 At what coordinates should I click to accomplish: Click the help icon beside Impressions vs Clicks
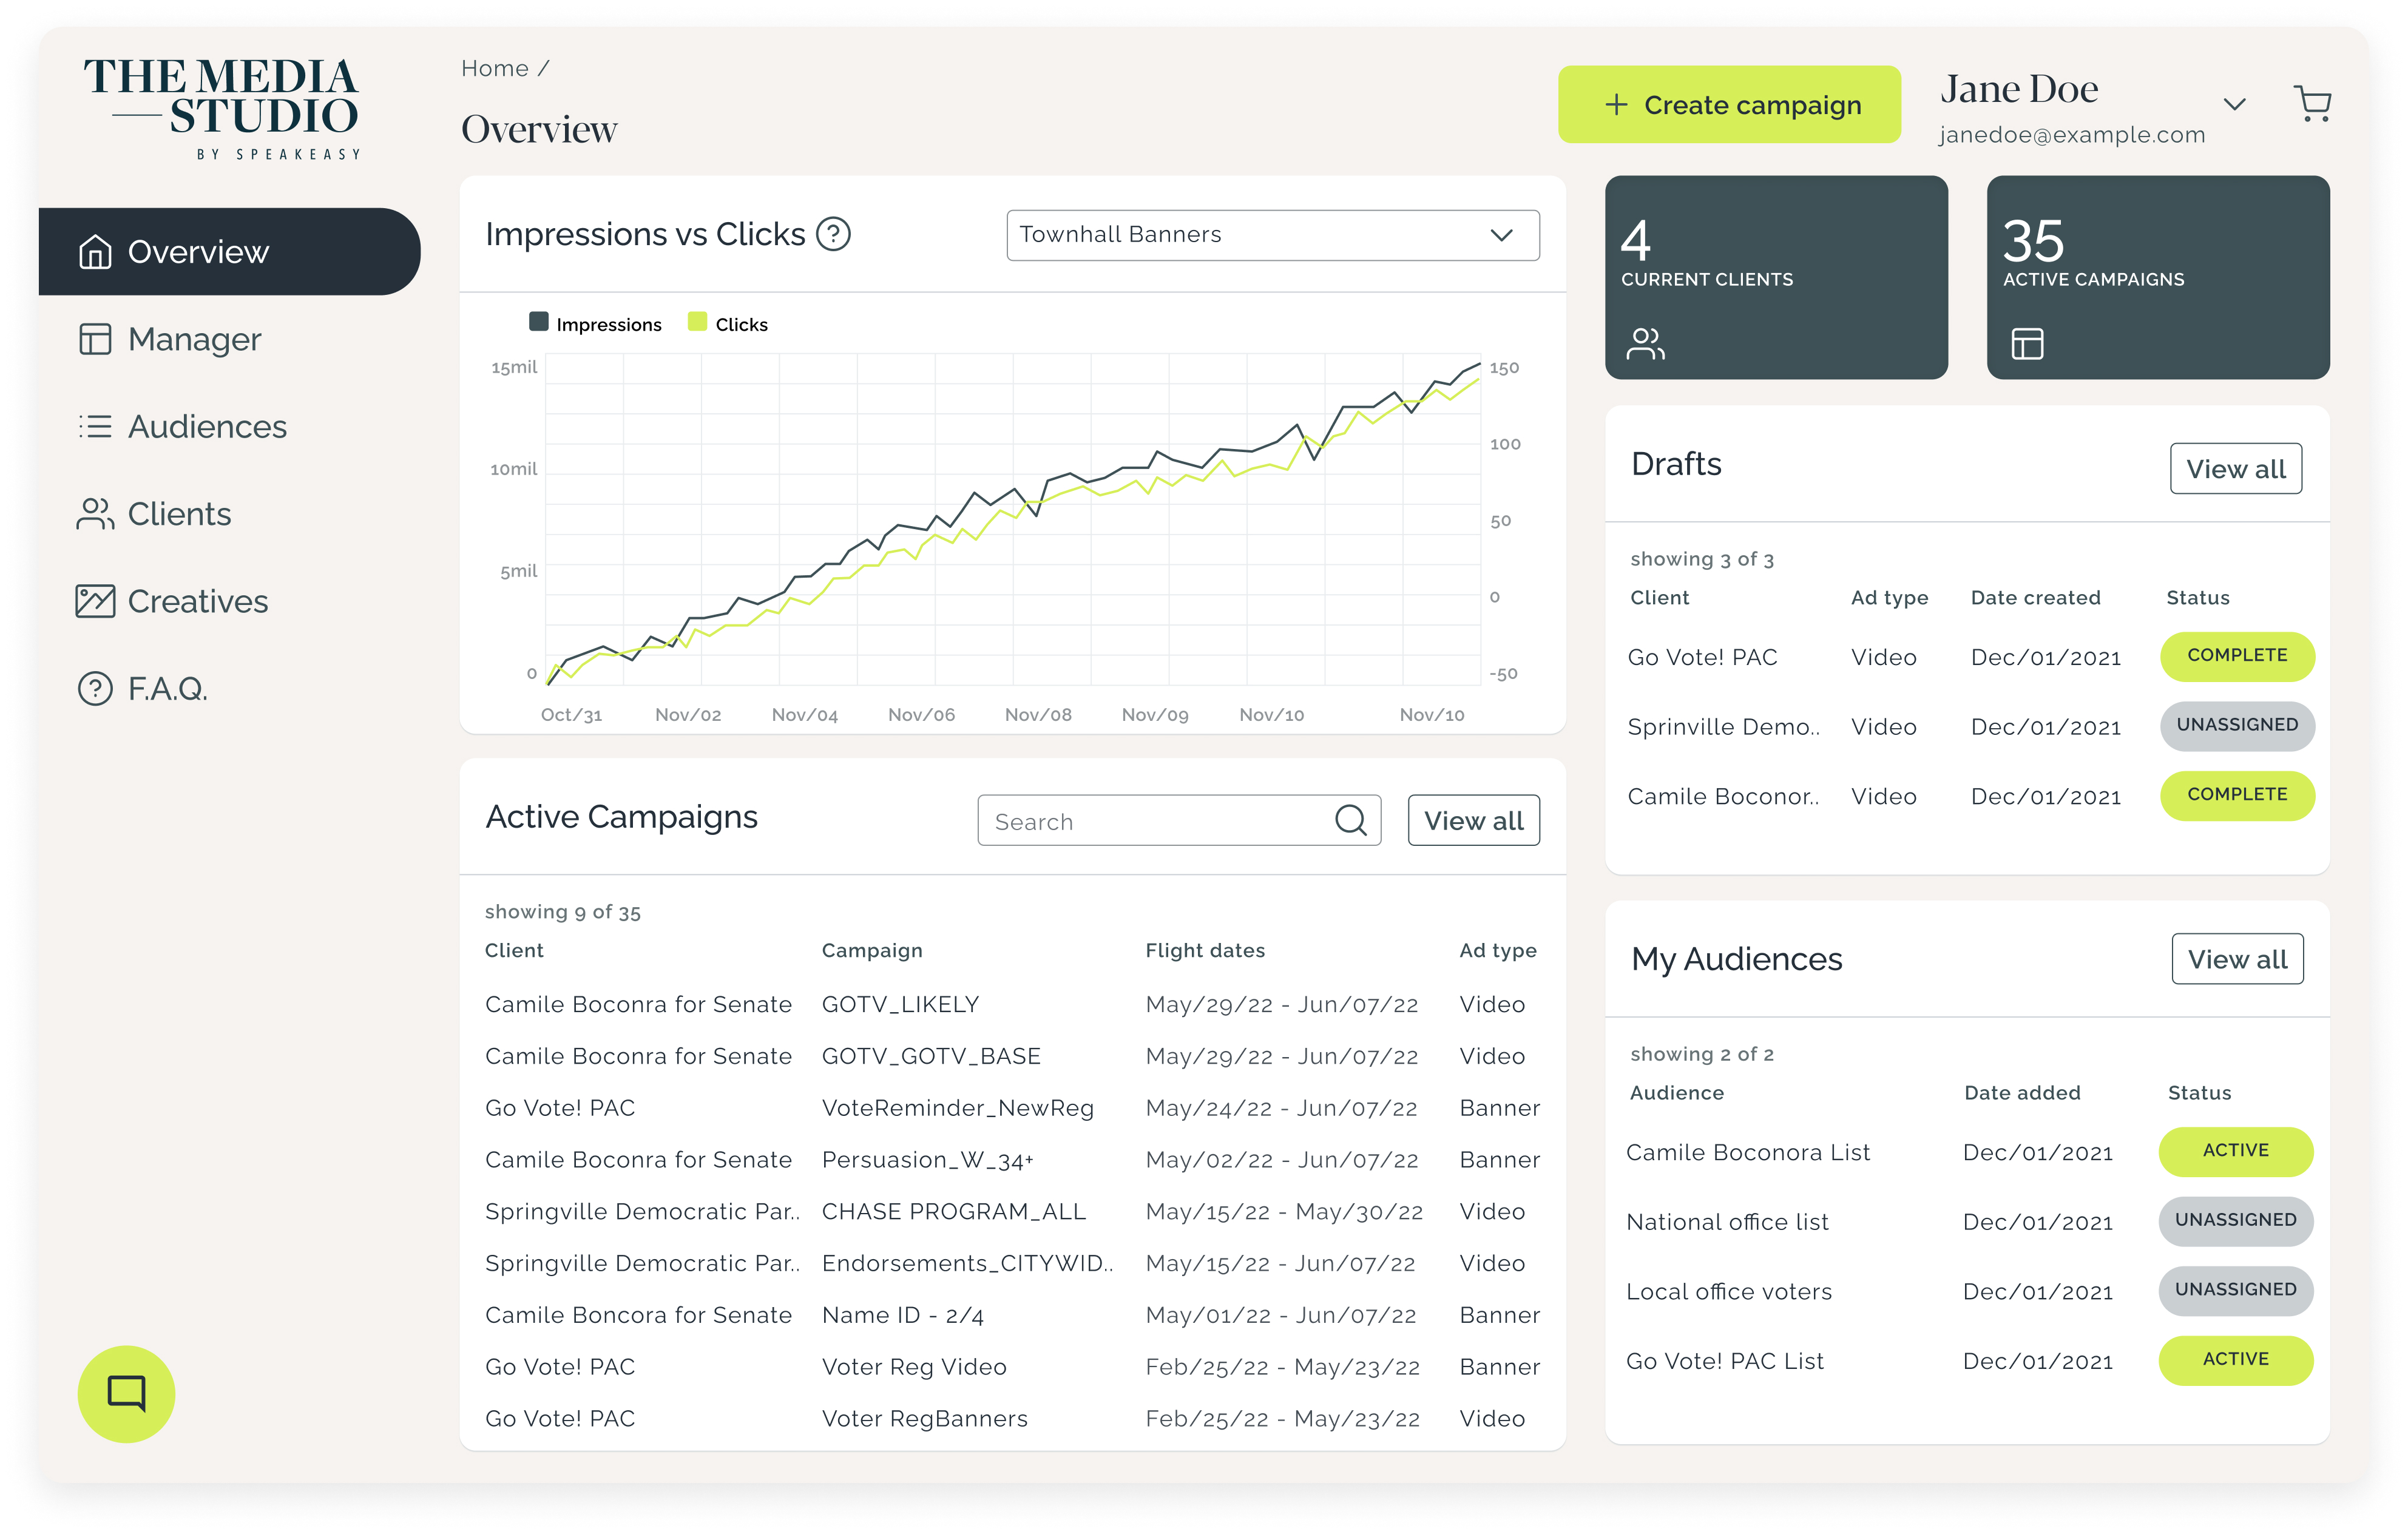click(x=833, y=234)
